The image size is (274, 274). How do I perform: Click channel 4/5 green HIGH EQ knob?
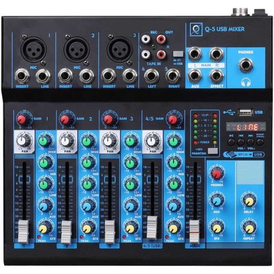[x=173, y=141]
